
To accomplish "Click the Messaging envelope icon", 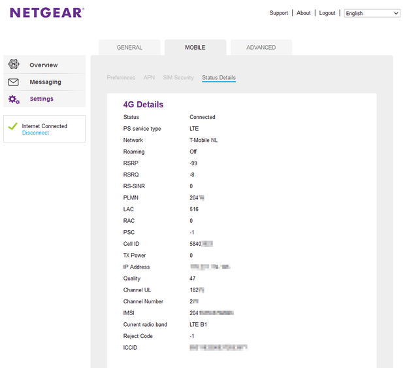I will pos(14,82).
